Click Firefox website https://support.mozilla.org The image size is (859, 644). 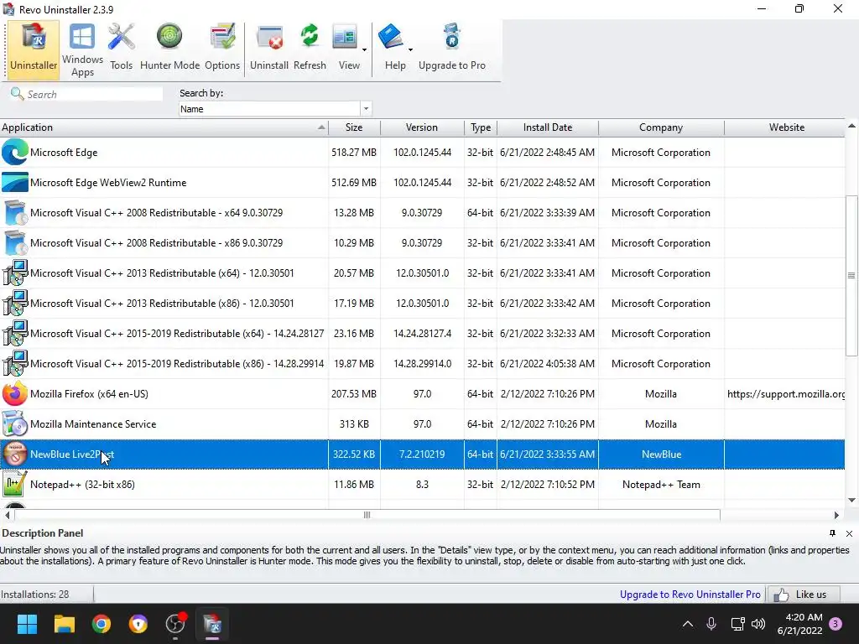[x=785, y=394]
